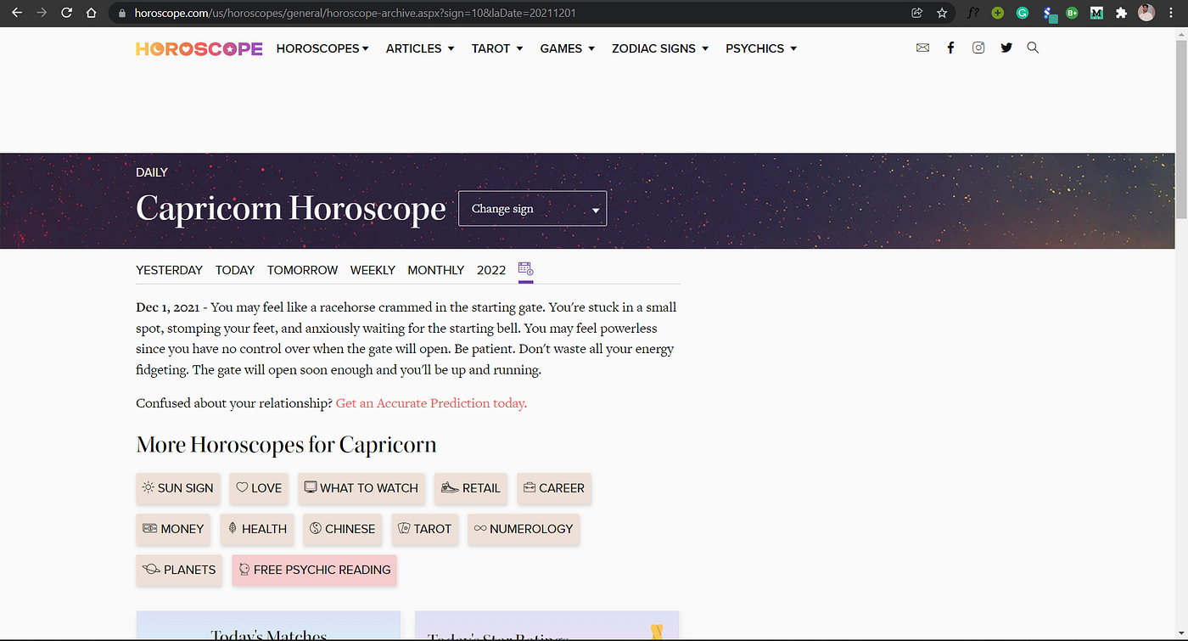The width and height of the screenshot is (1188, 641).
Task: Focus the horoscope.com URL address bar
Action: (509, 14)
